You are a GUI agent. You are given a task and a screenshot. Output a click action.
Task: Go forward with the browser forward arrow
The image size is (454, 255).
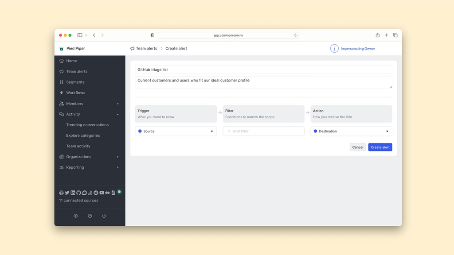[102, 35]
